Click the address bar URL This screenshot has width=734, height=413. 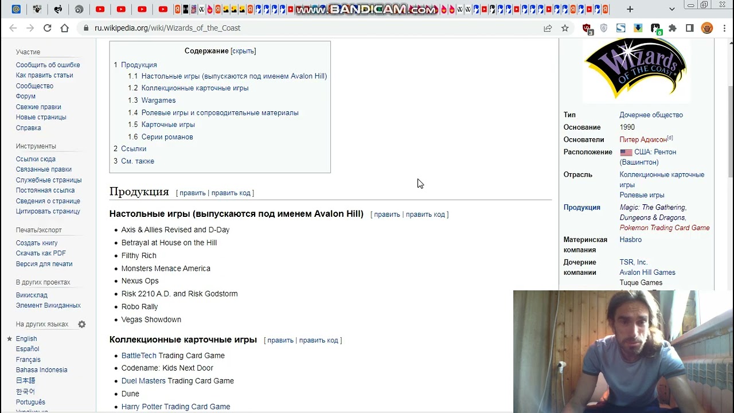(167, 28)
